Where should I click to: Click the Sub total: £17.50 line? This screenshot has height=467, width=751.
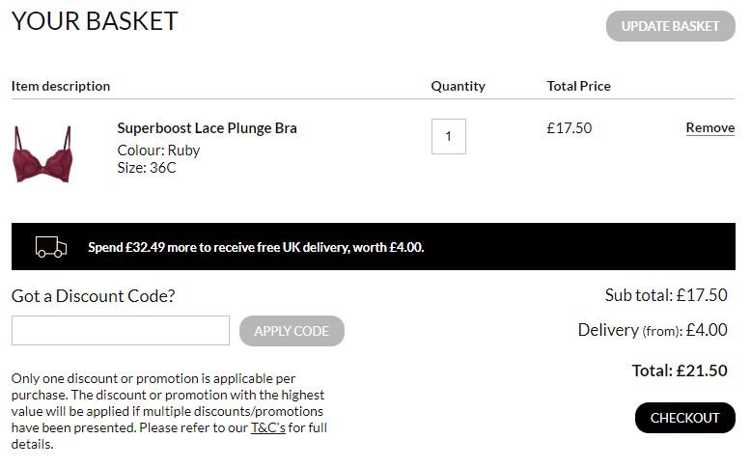(x=666, y=295)
